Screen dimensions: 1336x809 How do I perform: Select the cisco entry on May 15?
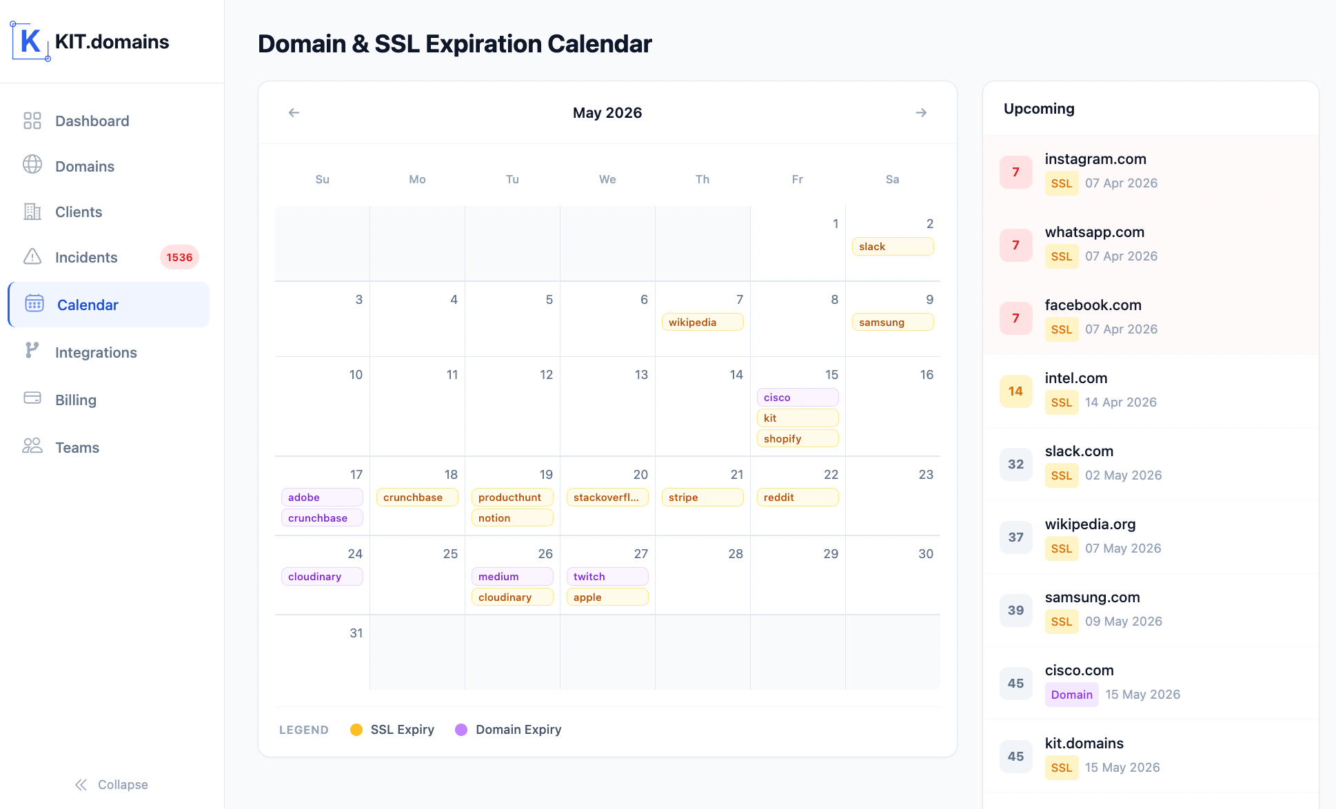pos(797,397)
